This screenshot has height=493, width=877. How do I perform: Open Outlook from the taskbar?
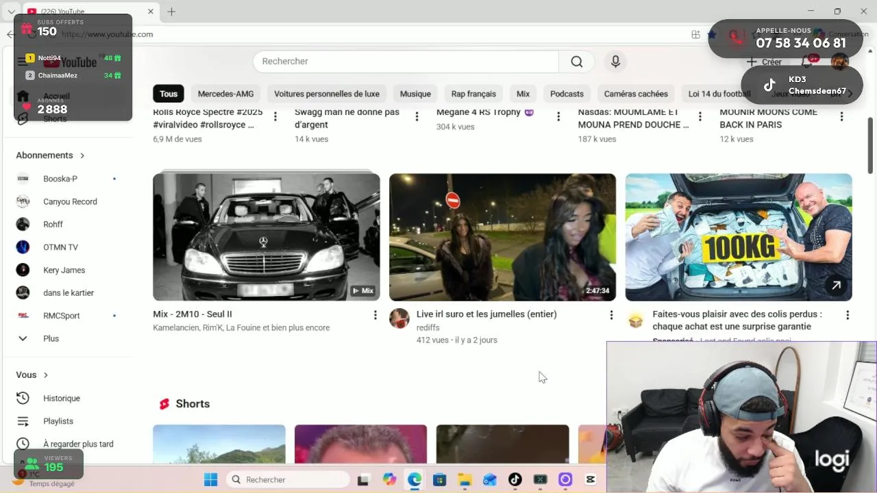point(490,479)
